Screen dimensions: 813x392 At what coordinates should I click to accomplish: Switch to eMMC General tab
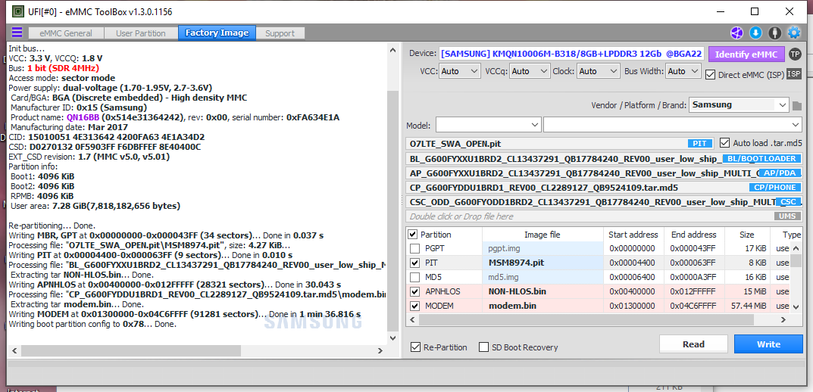(x=67, y=33)
